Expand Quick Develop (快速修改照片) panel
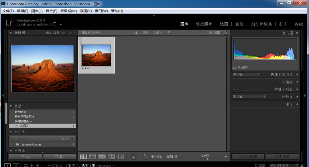The width and height of the screenshot is (309, 167). point(297,74)
